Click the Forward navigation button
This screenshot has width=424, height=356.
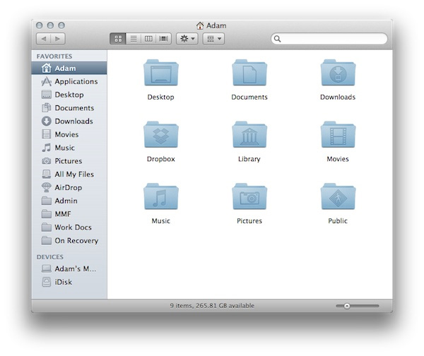pyautogui.click(x=58, y=38)
